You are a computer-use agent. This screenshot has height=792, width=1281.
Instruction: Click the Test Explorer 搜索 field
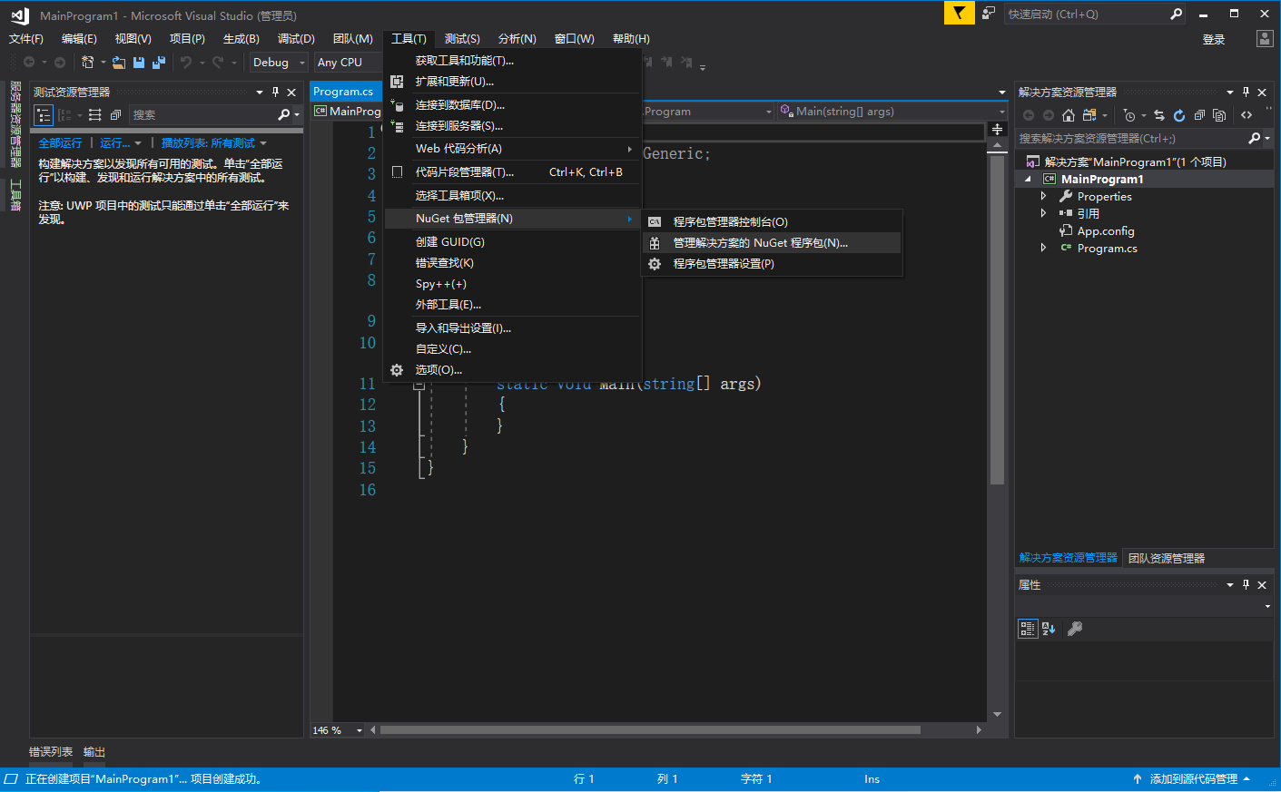(203, 115)
